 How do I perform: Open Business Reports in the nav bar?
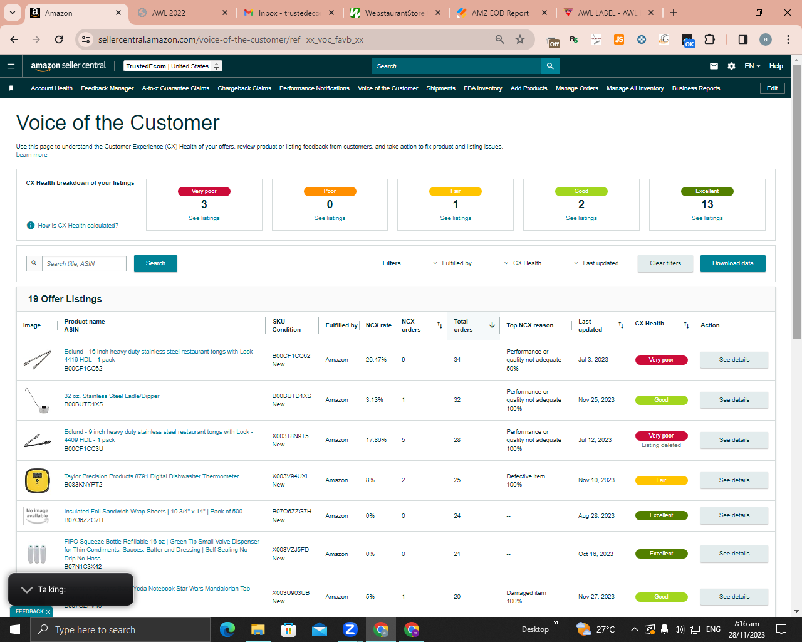click(x=696, y=88)
